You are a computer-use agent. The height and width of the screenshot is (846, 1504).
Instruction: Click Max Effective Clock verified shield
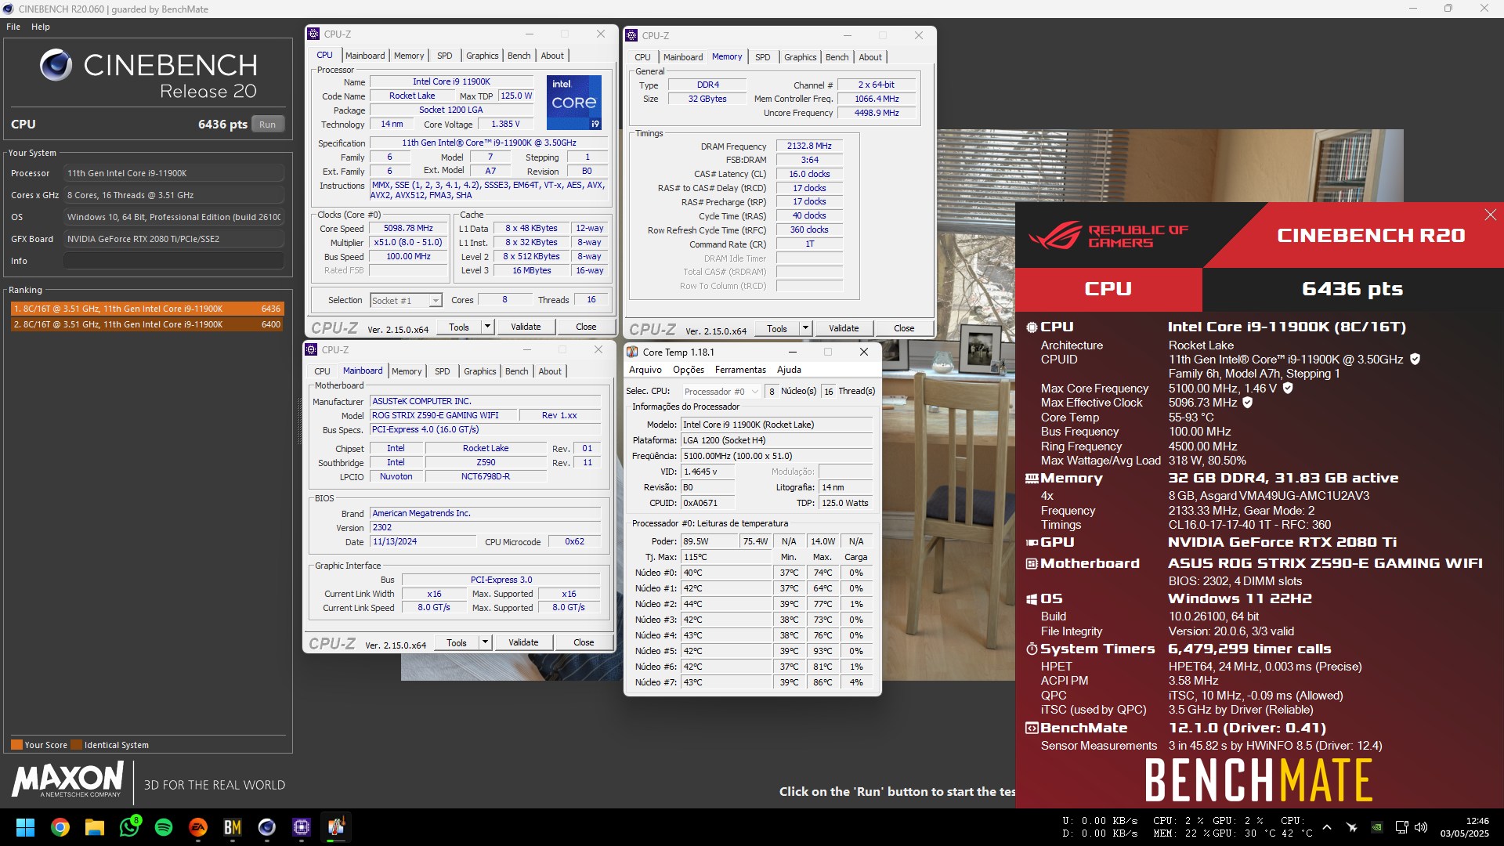[1248, 403]
